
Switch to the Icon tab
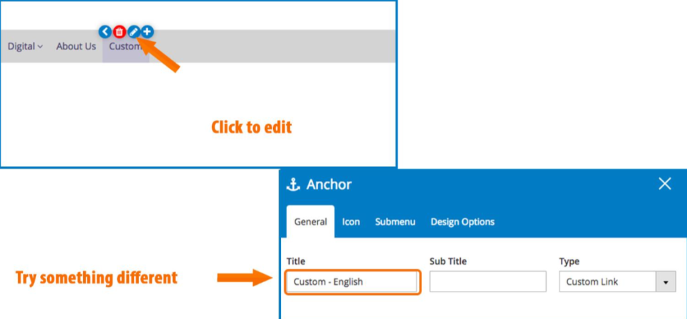point(351,222)
